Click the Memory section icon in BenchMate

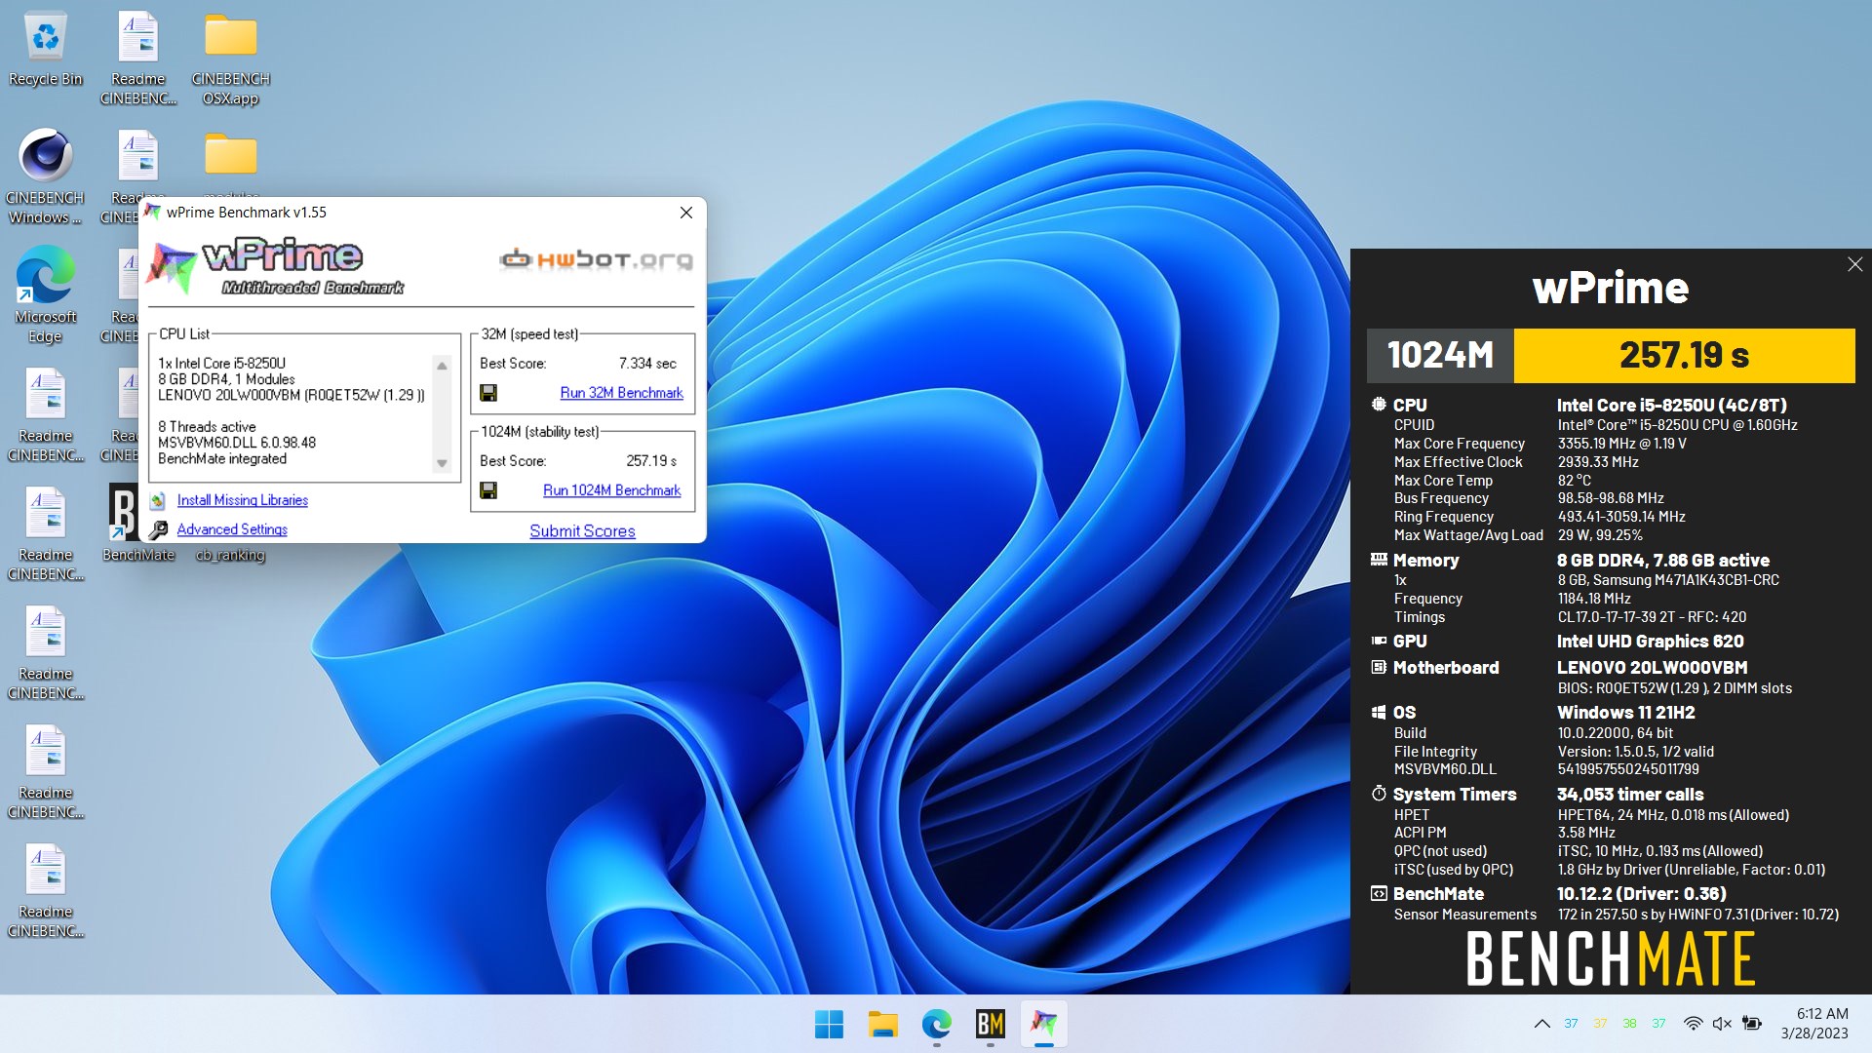pyautogui.click(x=1379, y=560)
